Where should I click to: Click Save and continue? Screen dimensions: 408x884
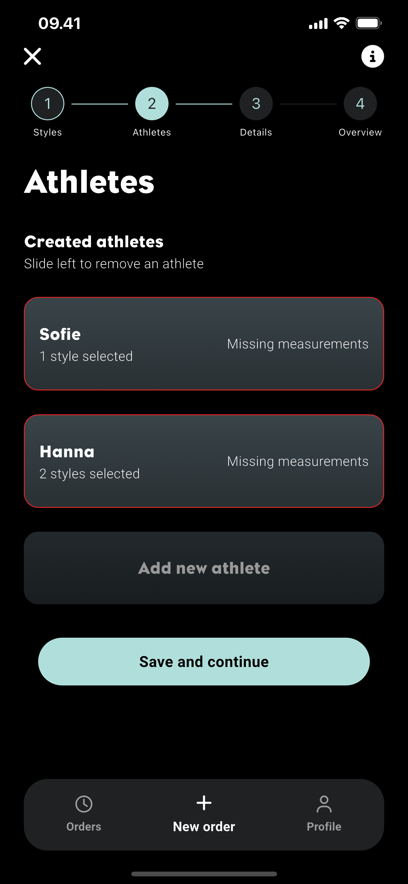pos(204,661)
